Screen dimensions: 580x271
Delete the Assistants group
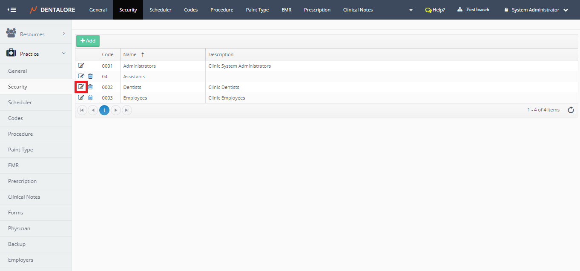point(90,76)
